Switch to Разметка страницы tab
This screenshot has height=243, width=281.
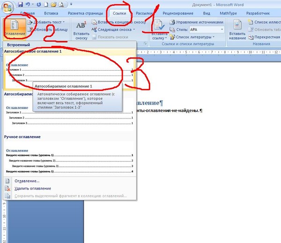click(x=86, y=13)
